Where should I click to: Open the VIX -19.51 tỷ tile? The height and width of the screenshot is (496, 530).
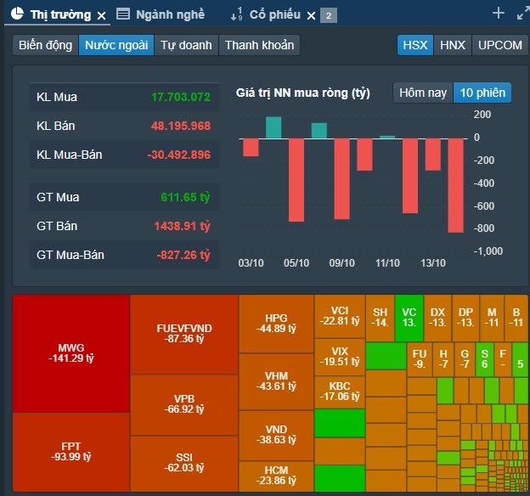click(x=340, y=357)
